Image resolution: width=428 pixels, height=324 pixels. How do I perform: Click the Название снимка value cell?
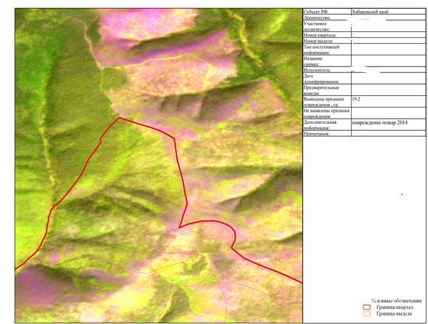pos(388,61)
